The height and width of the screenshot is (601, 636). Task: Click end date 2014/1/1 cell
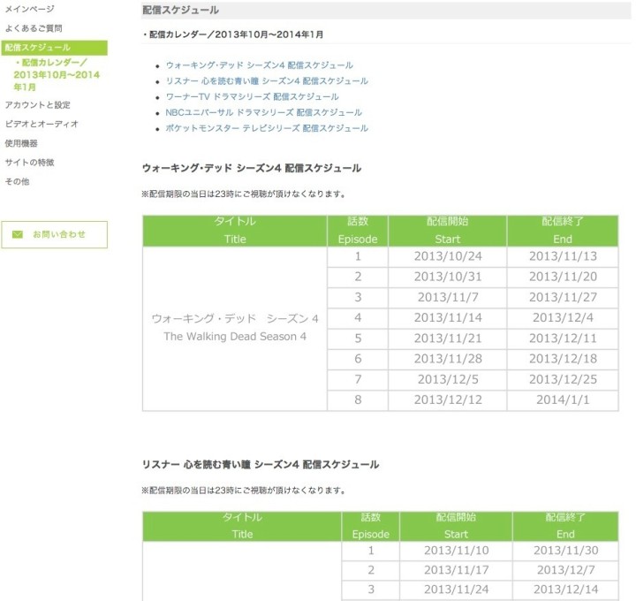563,400
